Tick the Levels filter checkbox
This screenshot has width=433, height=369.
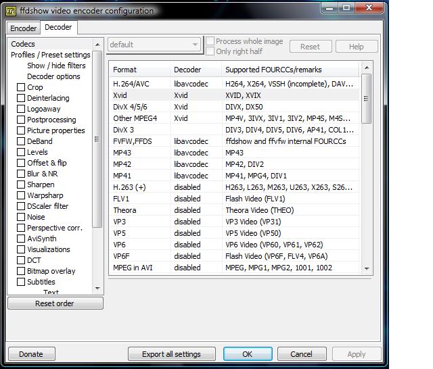coord(21,152)
